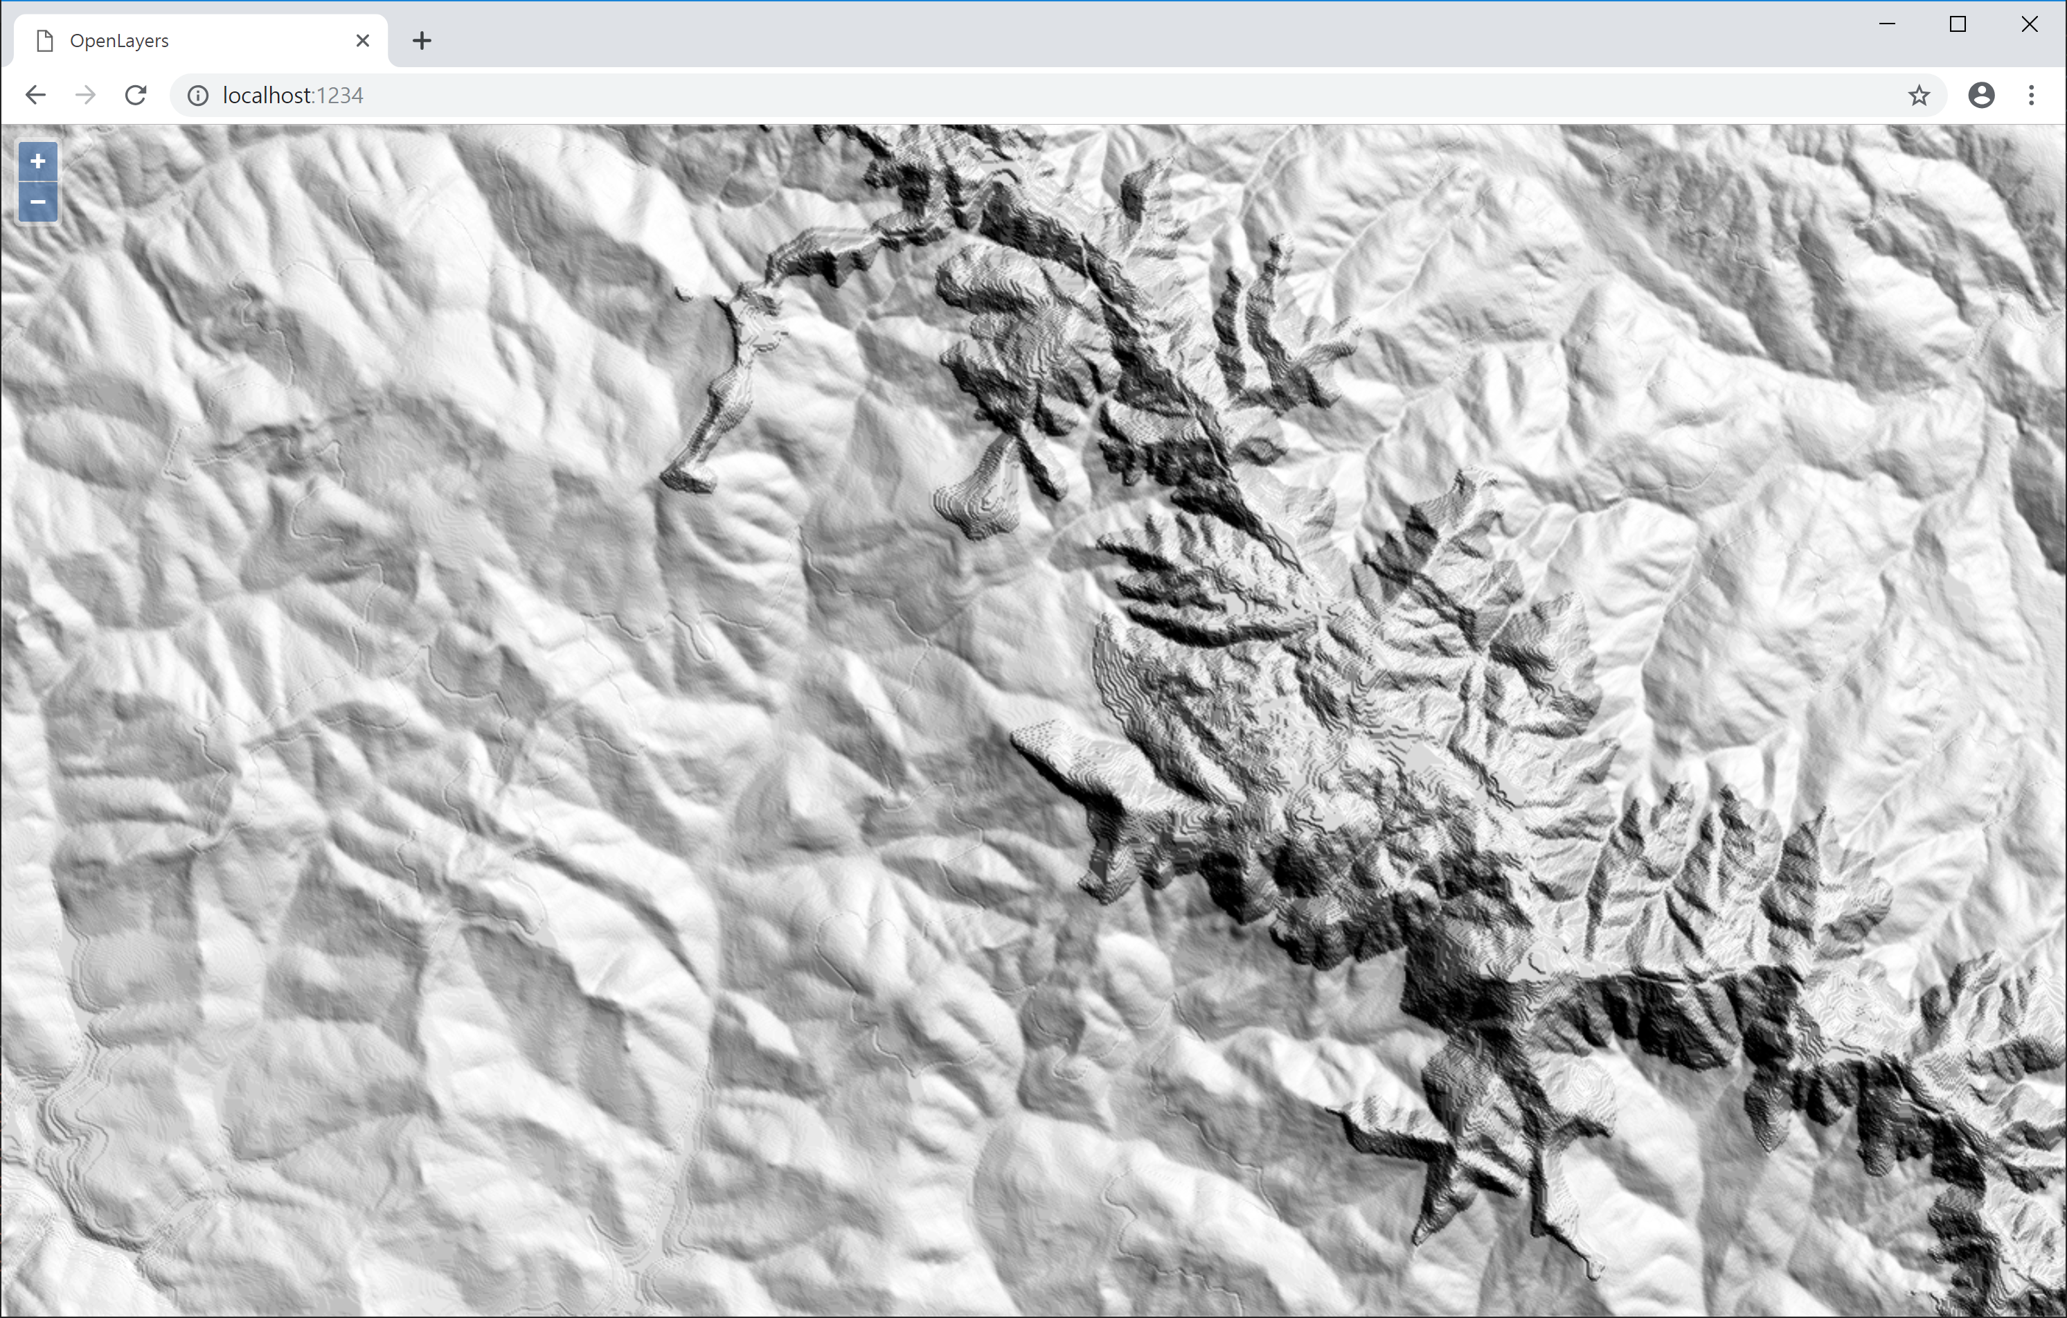The height and width of the screenshot is (1318, 2067).
Task: Close the OpenLayers tab
Action: pyautogui.click(x=363, y=40)
